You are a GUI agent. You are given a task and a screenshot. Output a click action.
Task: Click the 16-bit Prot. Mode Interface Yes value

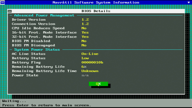85,33
